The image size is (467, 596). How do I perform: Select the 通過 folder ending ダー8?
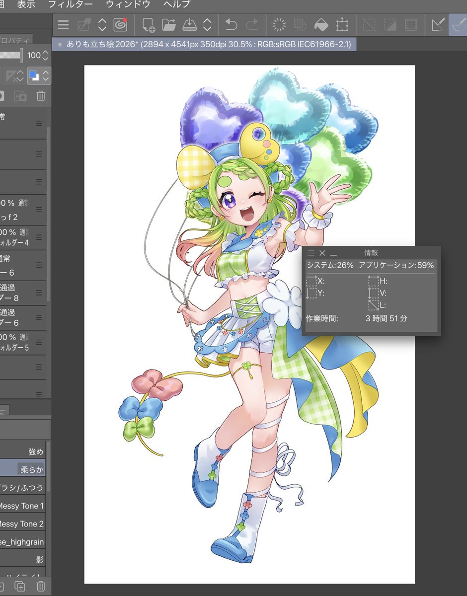point(23,293)
